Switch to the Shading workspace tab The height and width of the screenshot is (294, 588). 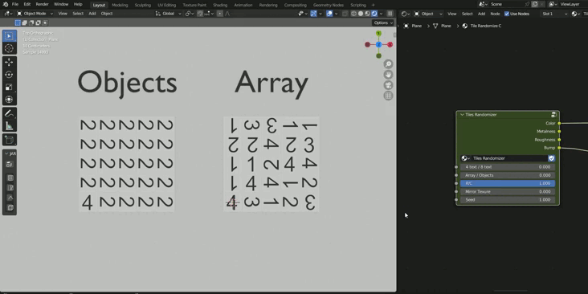pyautogui.click(x=220, y=6)
